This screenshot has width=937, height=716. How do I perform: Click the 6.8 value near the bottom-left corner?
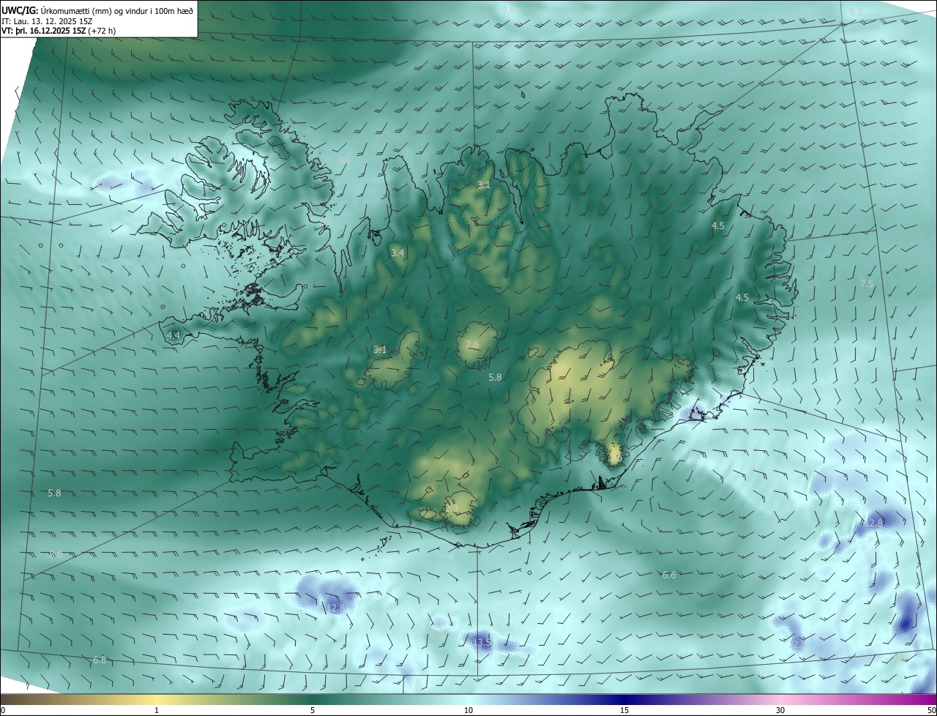pyautogui.click(x=100, y=660)
